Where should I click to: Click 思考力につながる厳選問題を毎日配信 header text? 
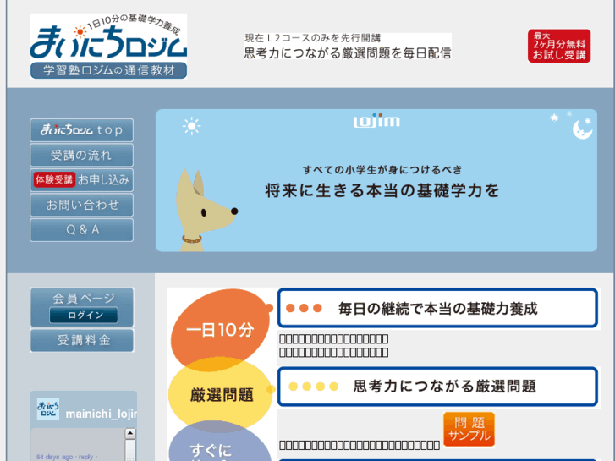(348, 52)
